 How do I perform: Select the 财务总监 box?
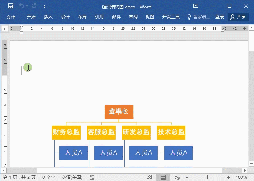click(66, 133)
